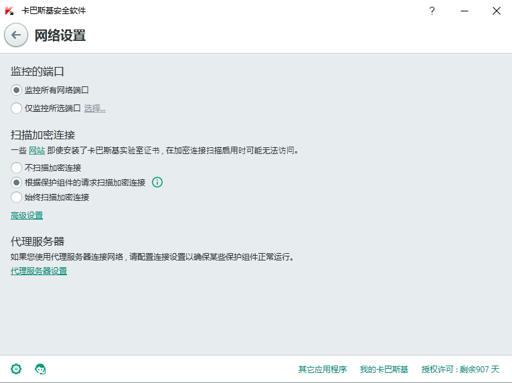512x383 pixels.
Task: Click the 卡巴斯基安全软件 window title
Action: coord(54,11)
